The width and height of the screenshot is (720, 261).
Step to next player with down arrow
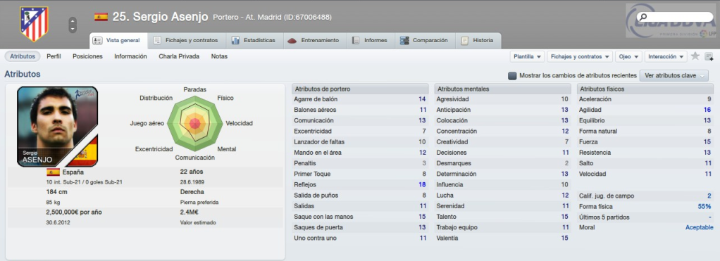[x=73, y=29]
